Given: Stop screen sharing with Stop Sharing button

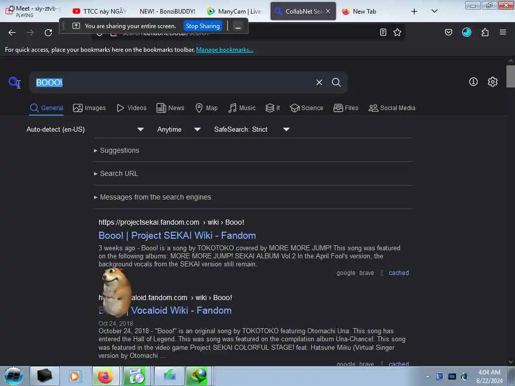Looking at the screenshot, I should coord(203,26).
